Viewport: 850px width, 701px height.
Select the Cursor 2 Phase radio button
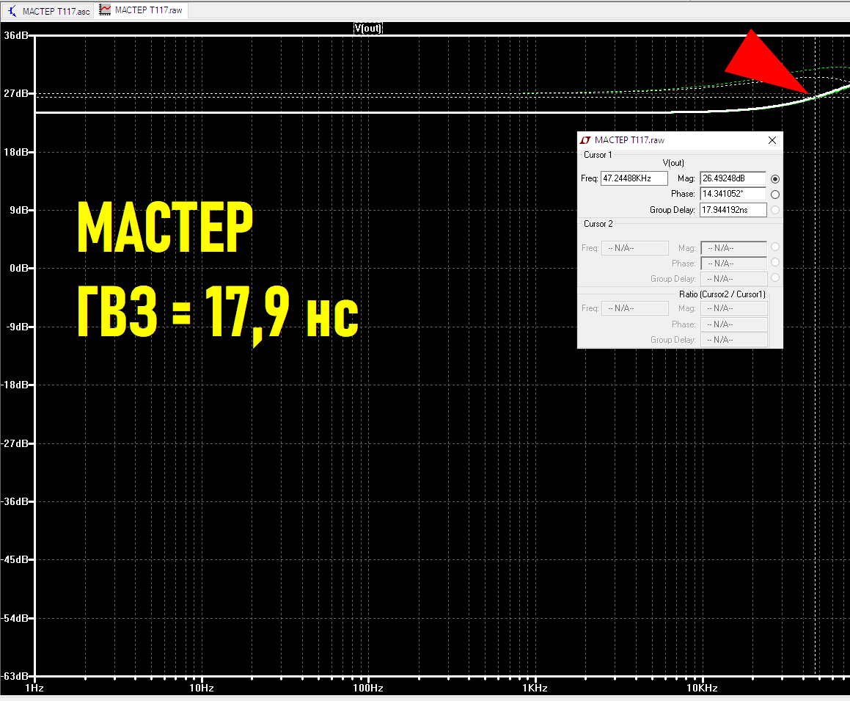click(x=775, y=262)
